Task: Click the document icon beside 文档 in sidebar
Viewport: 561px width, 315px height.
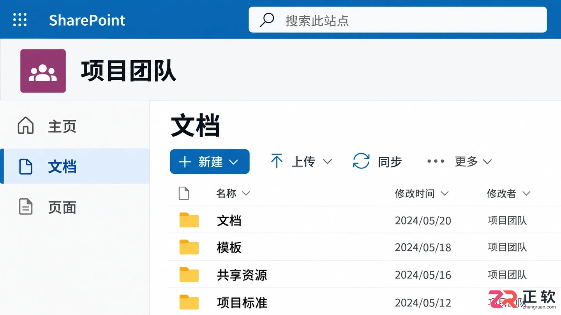Action: pos(26,166)
